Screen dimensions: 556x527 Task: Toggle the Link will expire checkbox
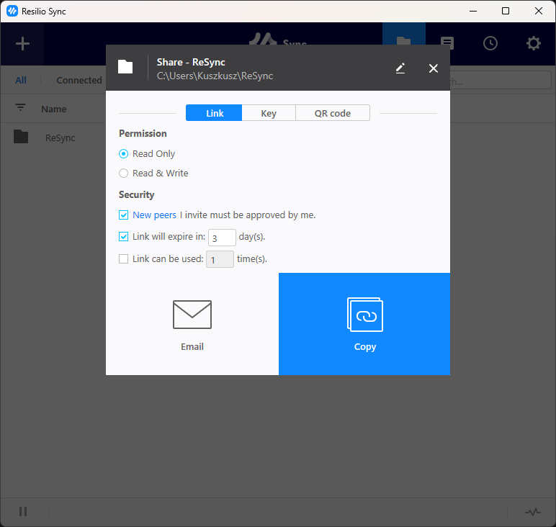click(x=123, y=236)
